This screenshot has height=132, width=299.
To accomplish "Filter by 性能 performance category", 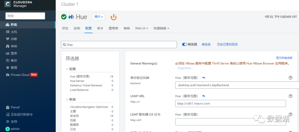I will (73, 120).
